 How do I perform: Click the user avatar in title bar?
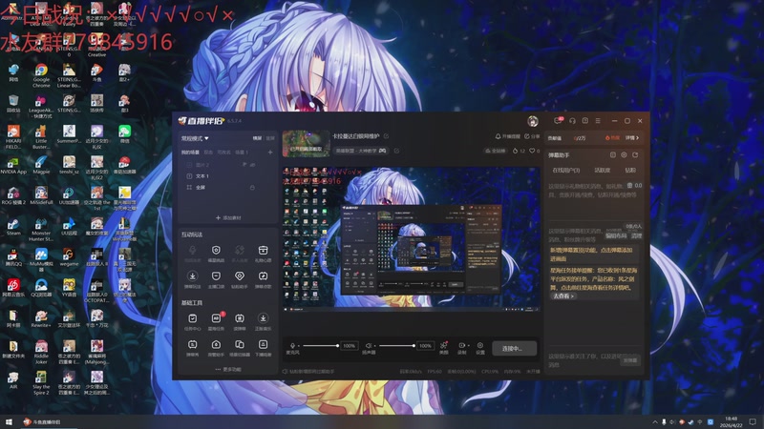[533, 121]
